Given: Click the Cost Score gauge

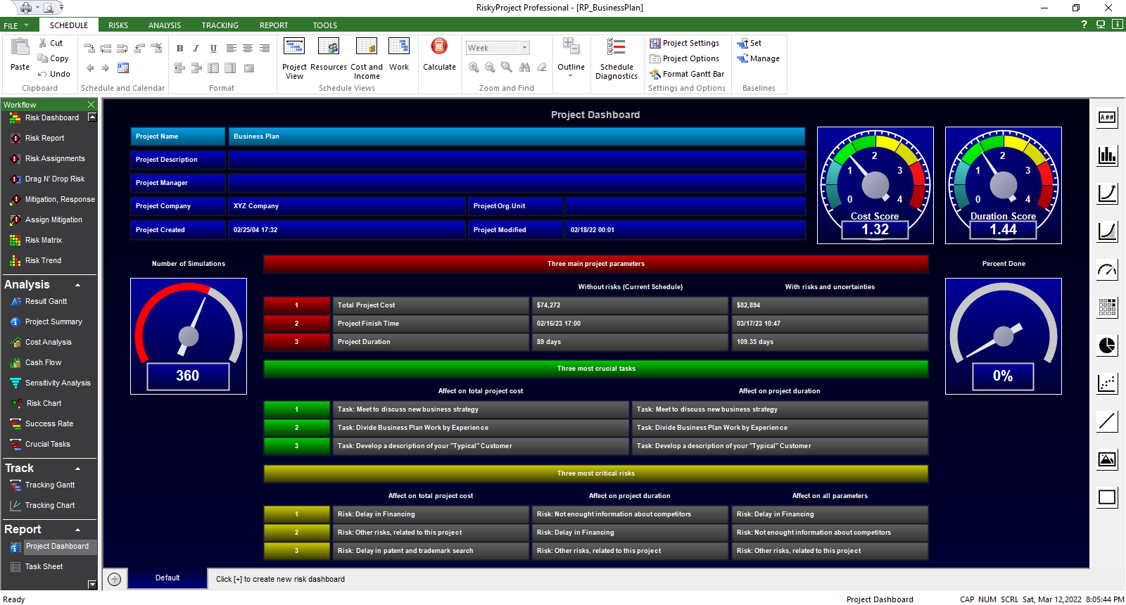Looking at the screenshot, I should pyautogui.click(x=875, y=185).
